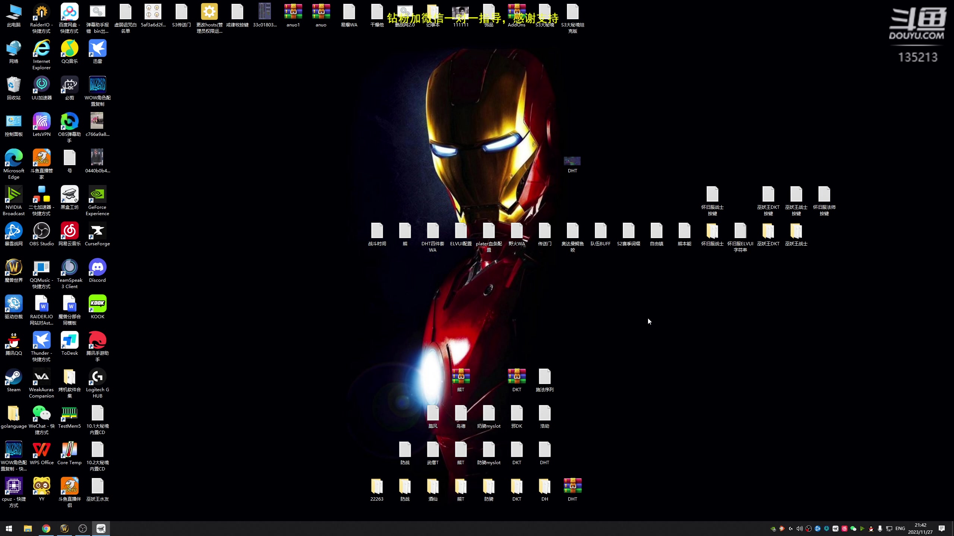Image resolution: width=954 pixels, height=536 pixels.
Task: Click the 巫妖王水友 file
Action: point(97,489)
